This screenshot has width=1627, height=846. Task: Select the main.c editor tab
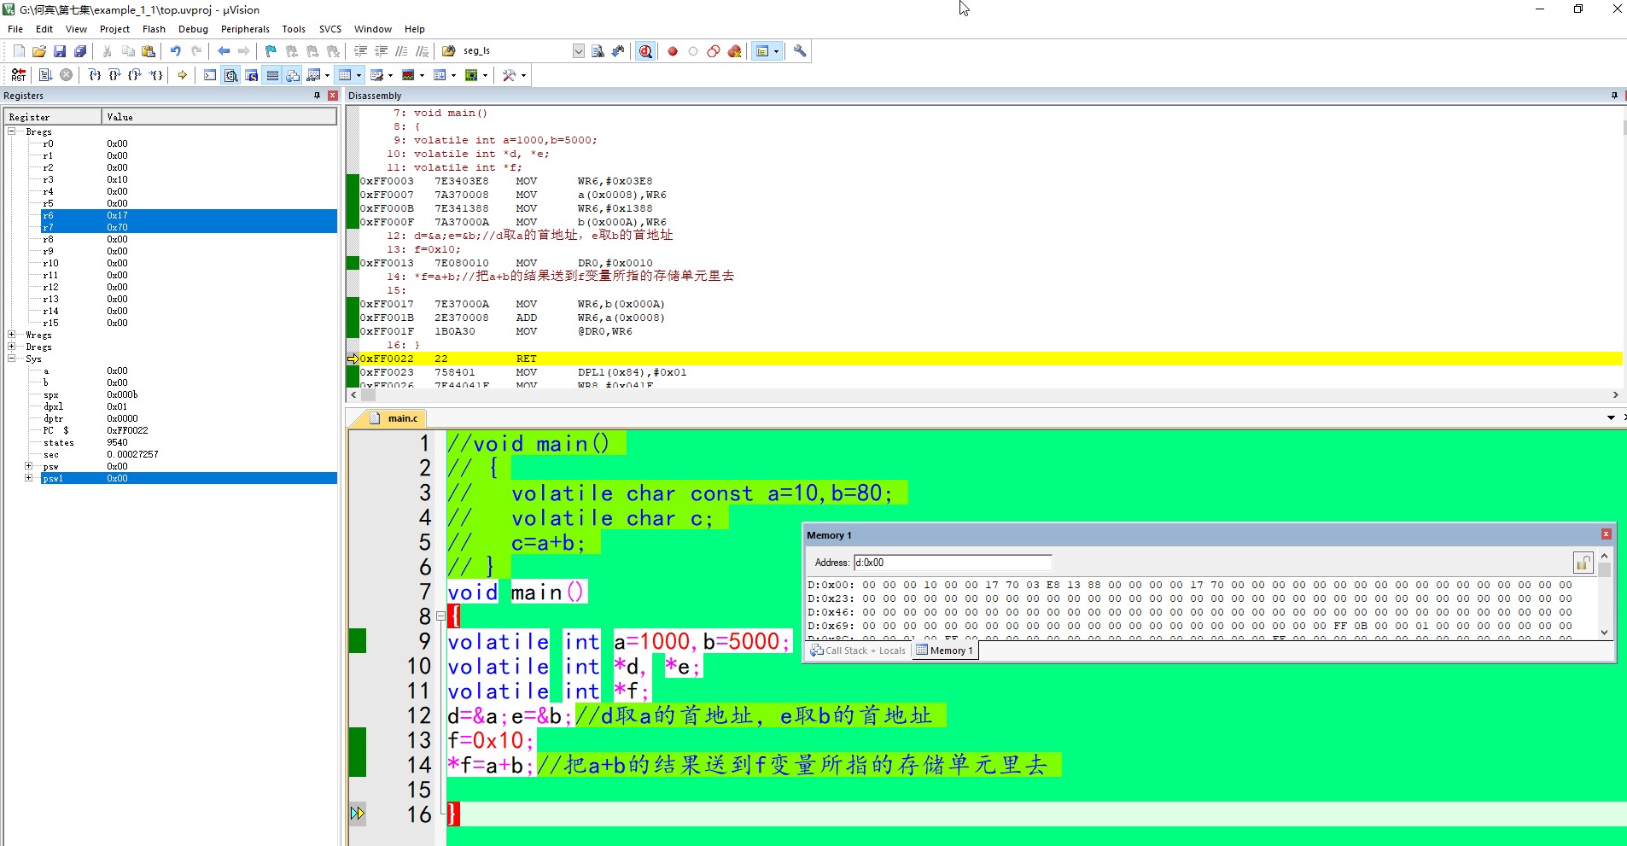point(402,418)
